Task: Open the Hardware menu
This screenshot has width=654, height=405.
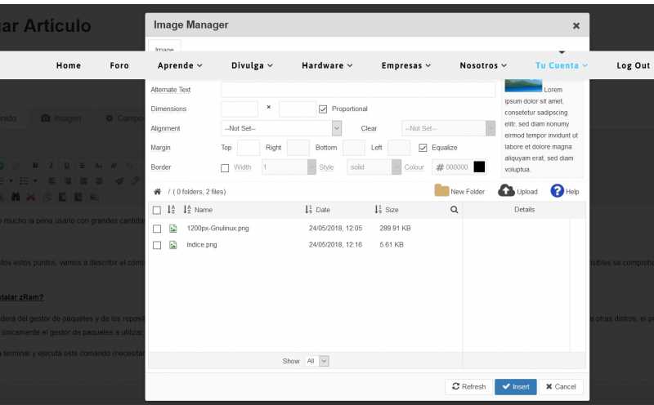Action: coord(327,65)
